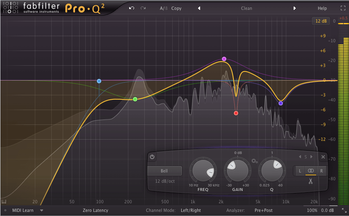Click the MIDI indicator dot in status bar
Viewport: 349px width, 216px height.
coord(5,210)
